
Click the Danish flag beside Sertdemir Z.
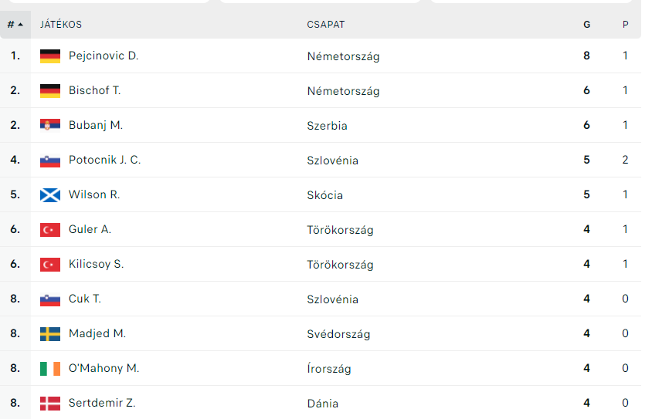tap(50, 404)
